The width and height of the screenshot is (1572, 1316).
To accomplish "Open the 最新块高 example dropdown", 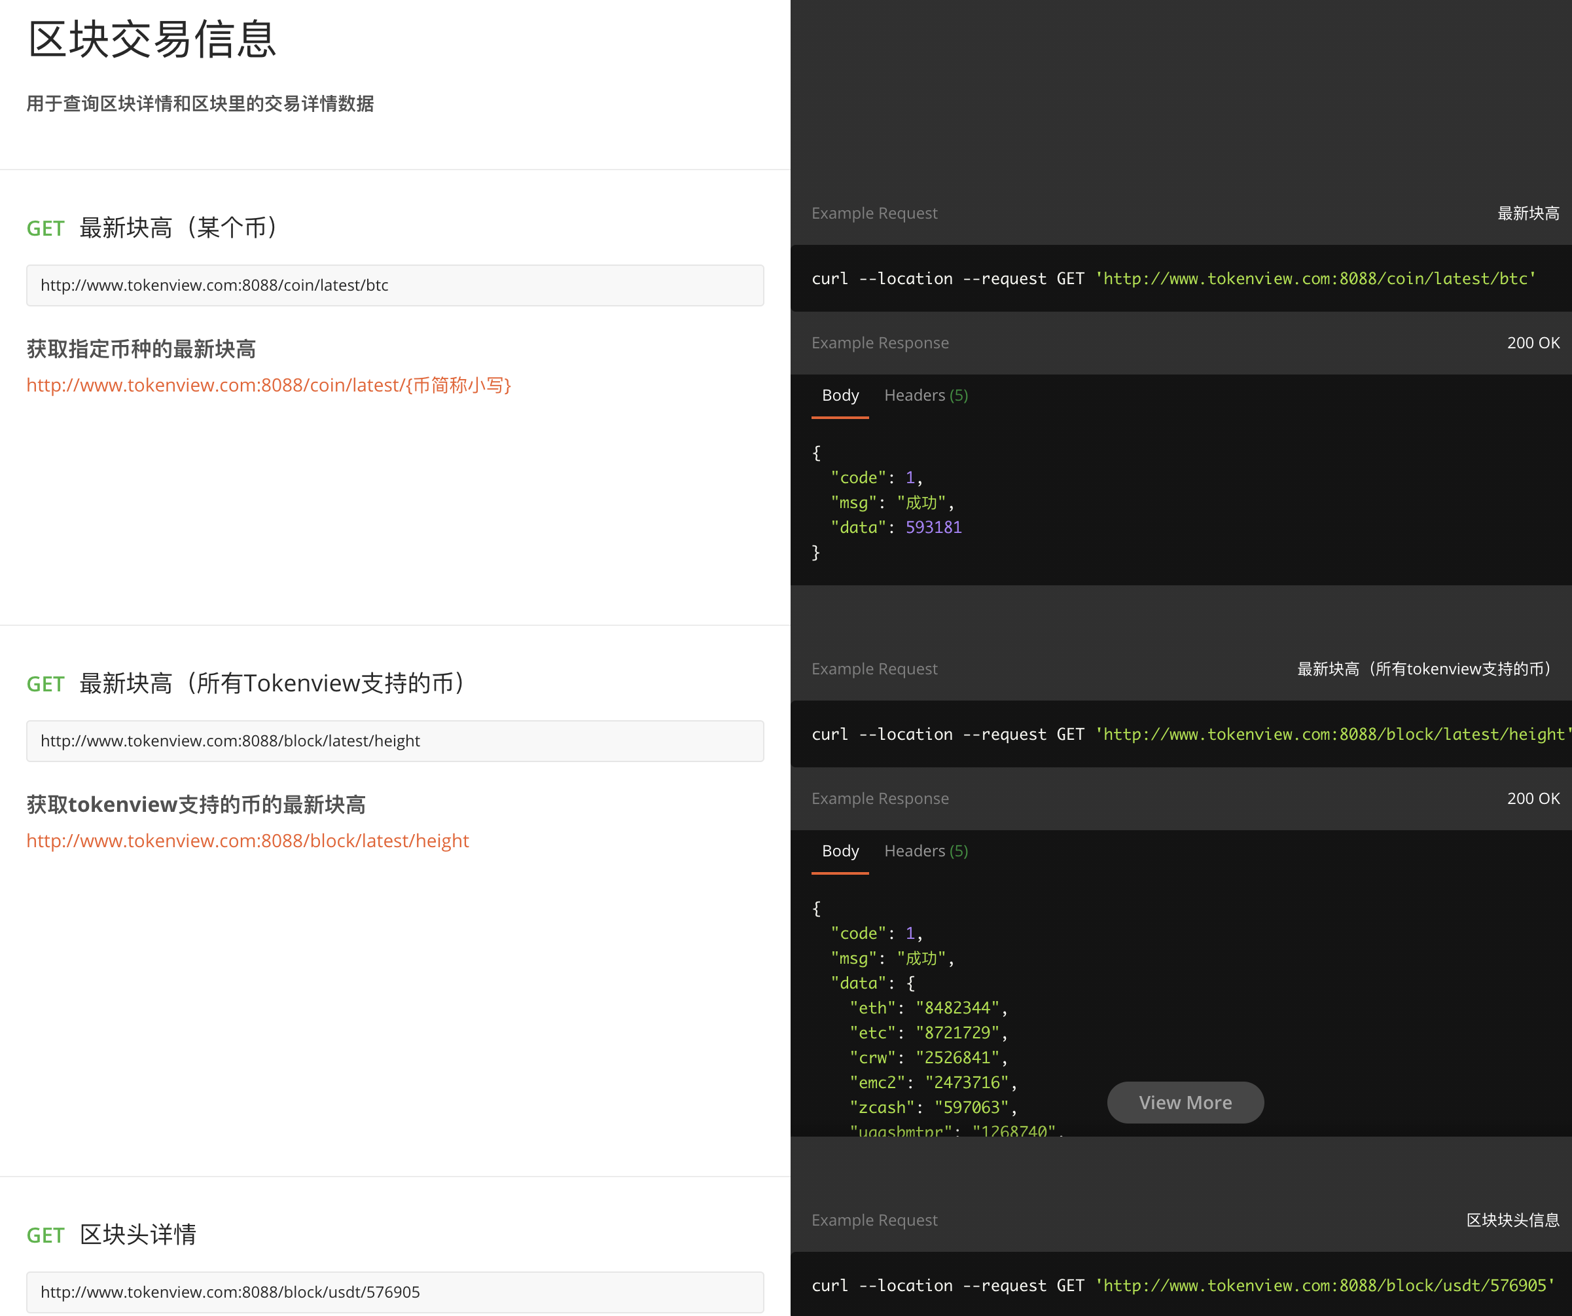I will tap(1528, 213).
